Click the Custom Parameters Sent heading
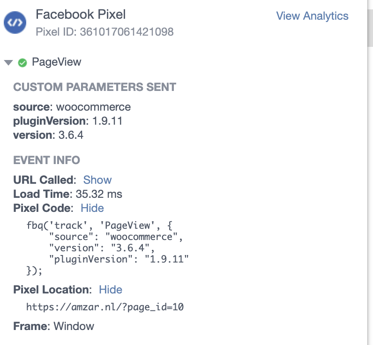The height and width of the screenshot is (345, 373). tap(95, 87)
